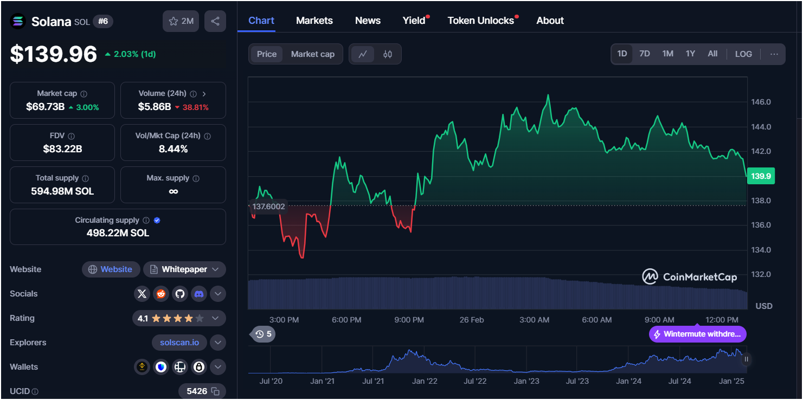Image resolution: width=803 pixels, height=400 pixels.
Task: Click the Market cap info icon
Action: [x=83, y=94]
